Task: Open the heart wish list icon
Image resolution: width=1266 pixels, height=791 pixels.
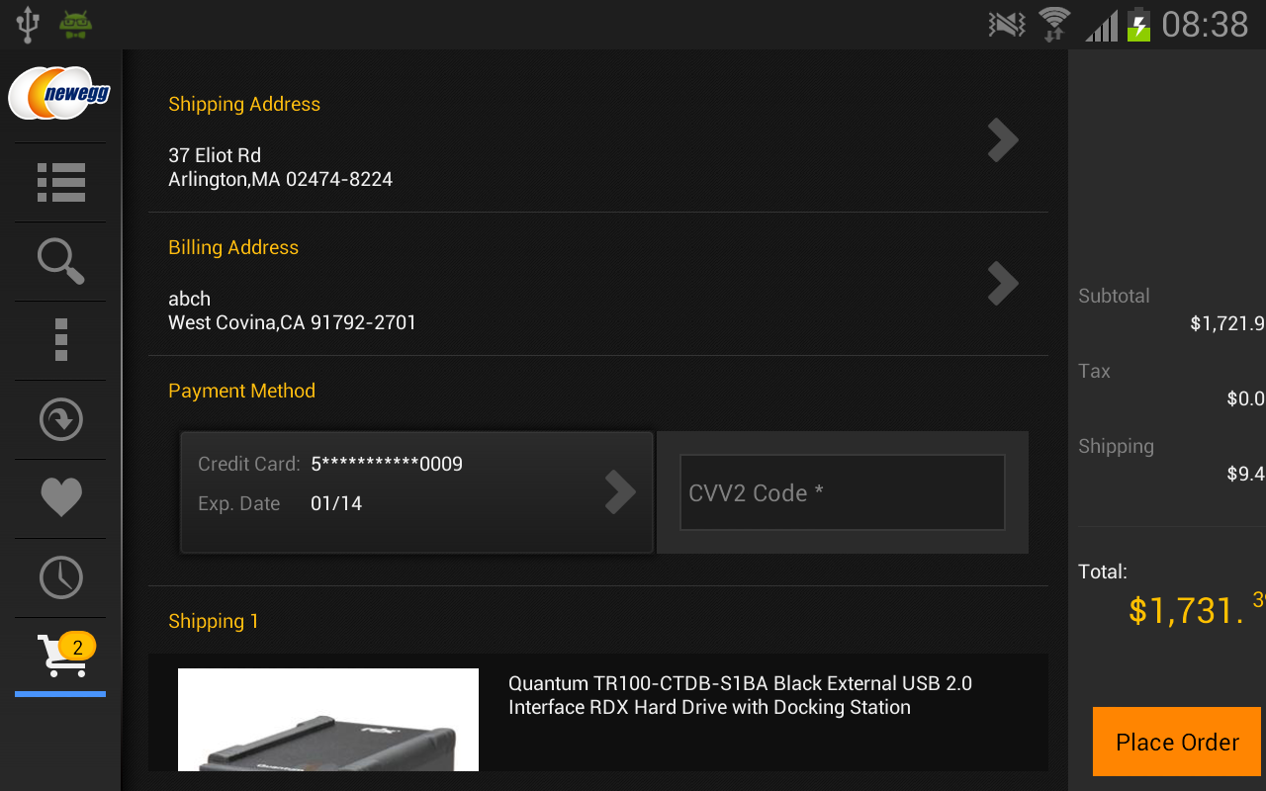Action: (x=60, y=498)
